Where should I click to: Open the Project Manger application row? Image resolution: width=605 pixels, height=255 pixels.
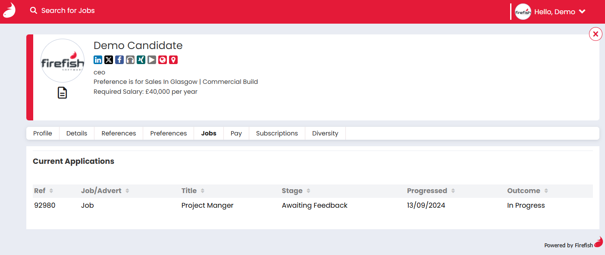(207, 206)
